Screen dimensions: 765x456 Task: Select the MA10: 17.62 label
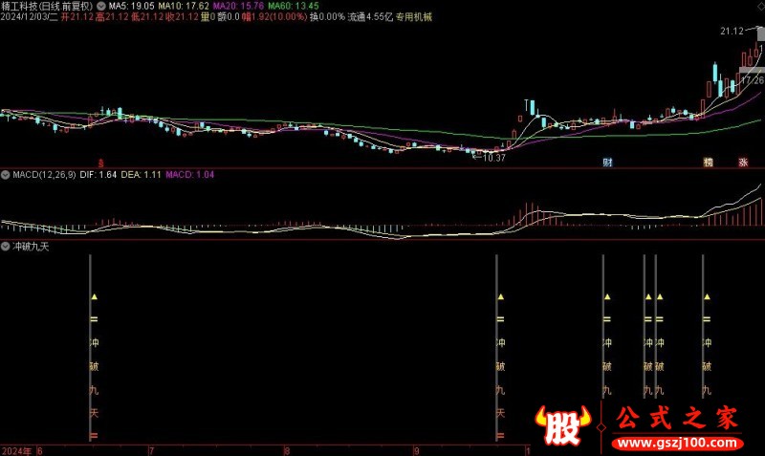click(184, 6)
